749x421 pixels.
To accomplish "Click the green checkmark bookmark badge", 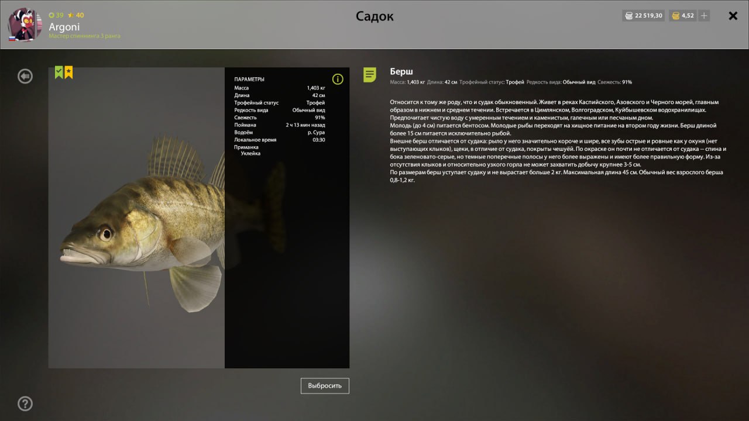I will coord(59,73).
